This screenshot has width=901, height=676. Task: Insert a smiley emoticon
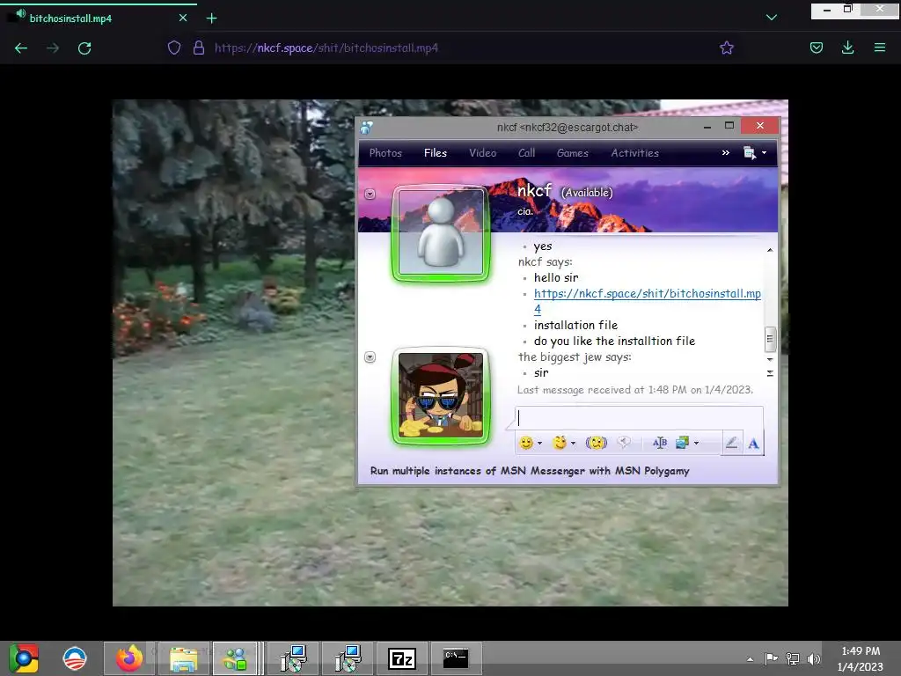click(525, 443)
